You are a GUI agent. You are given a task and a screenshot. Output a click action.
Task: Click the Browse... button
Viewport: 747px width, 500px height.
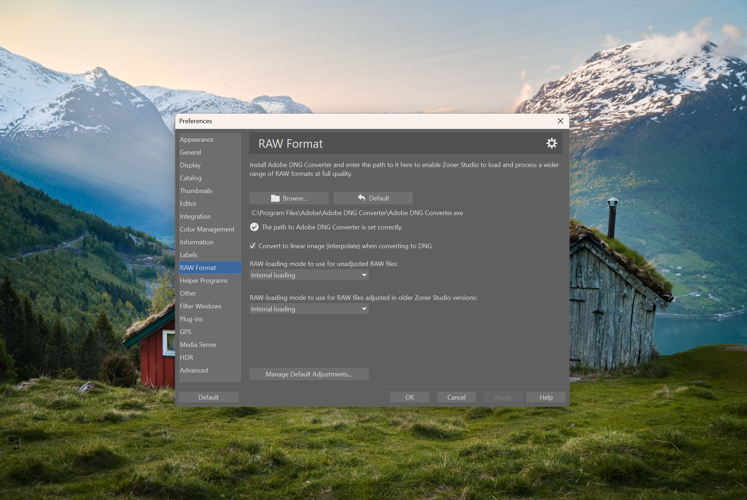[289, 198]
